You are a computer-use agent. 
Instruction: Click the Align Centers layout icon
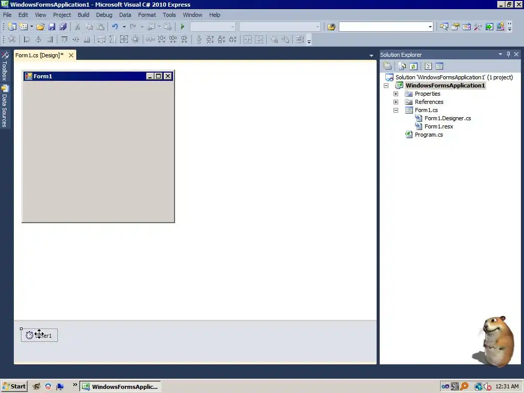point(38,39)
